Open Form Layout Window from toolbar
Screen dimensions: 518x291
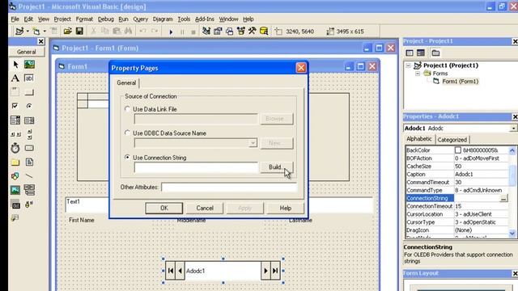230,32
